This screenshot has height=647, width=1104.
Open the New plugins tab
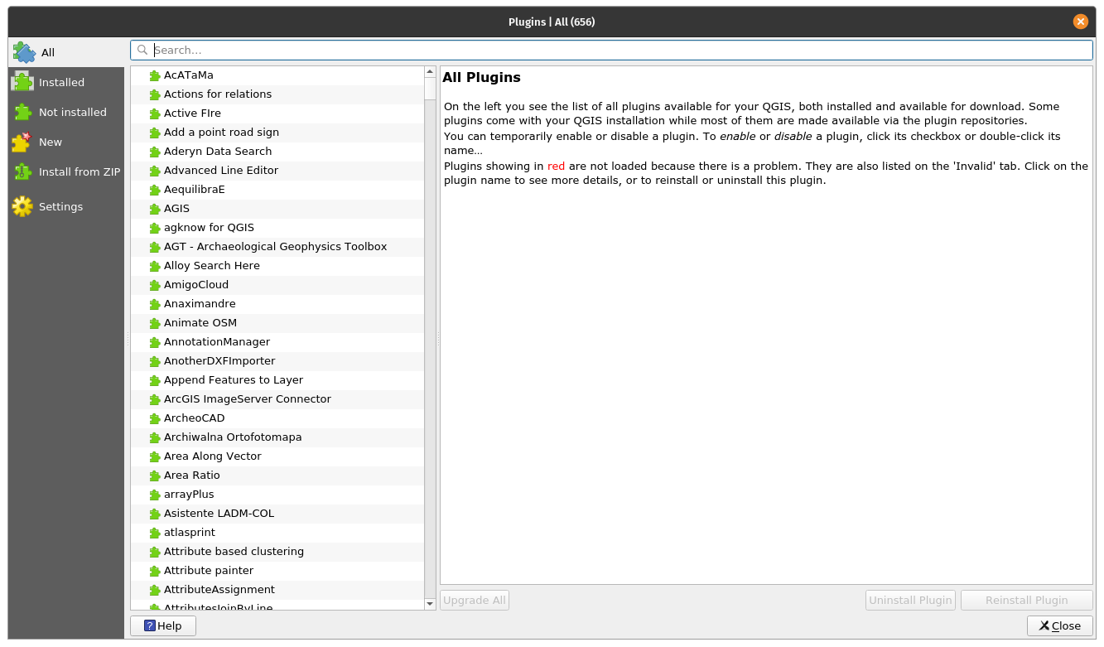(x=51, y=141)
